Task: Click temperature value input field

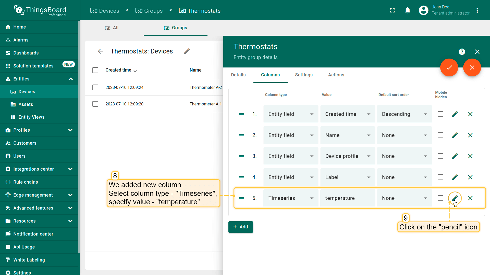Action: (x=347, y=198)
